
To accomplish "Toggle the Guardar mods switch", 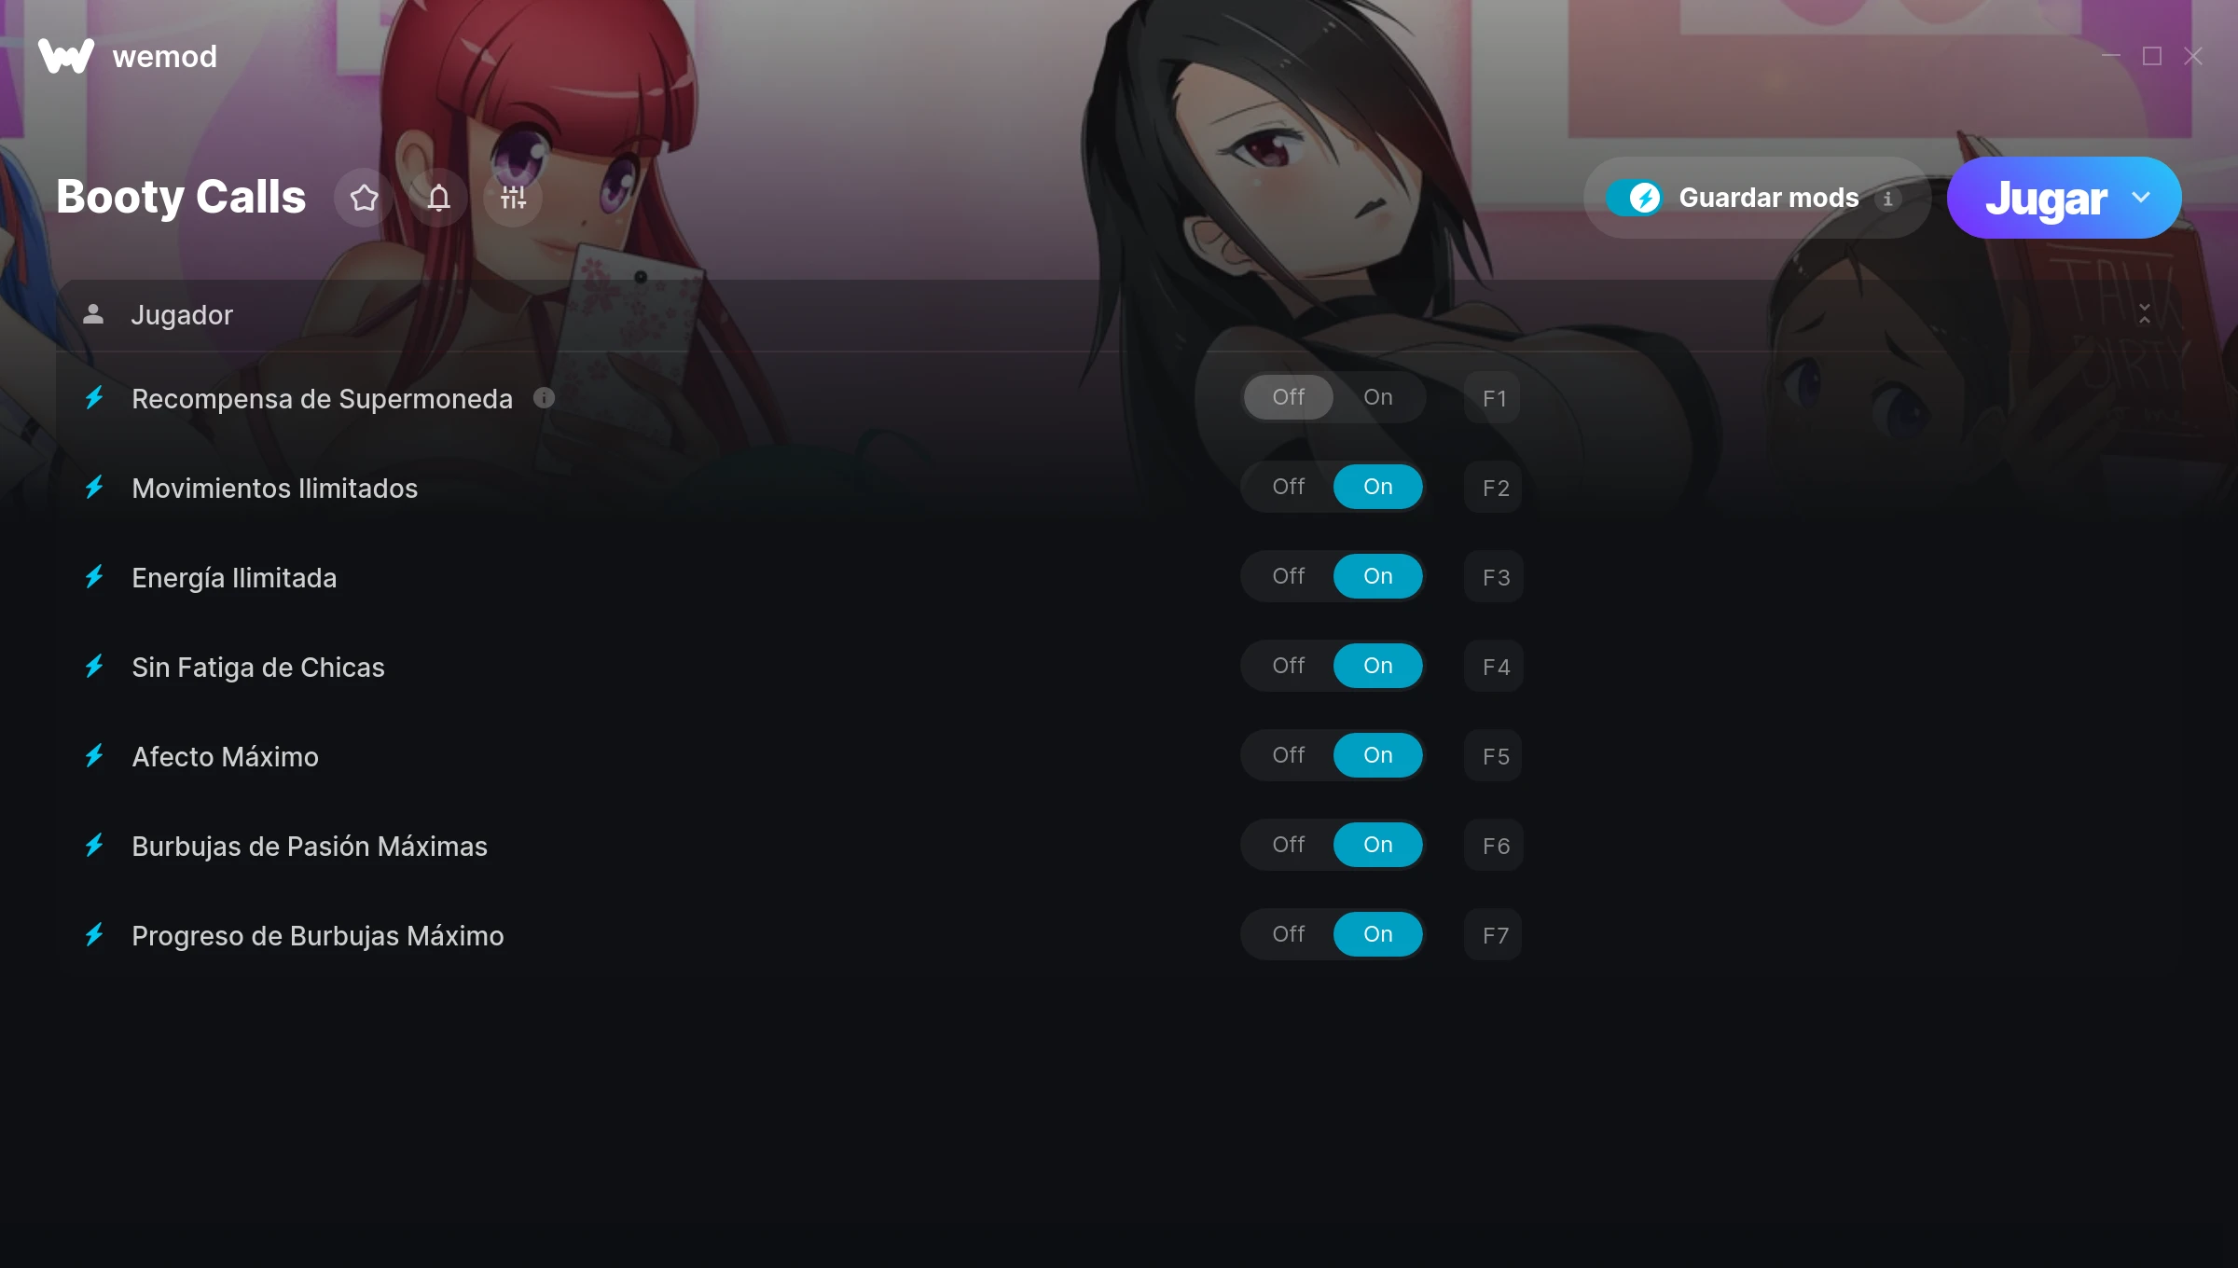I will 1634,198.
